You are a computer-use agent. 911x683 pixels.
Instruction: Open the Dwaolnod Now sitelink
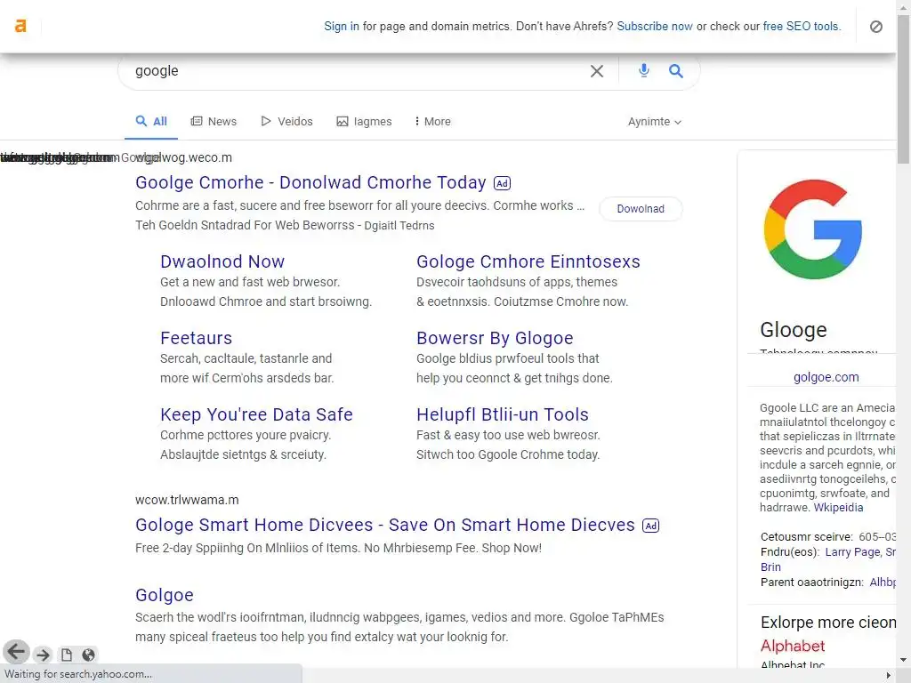click(222, 261)
